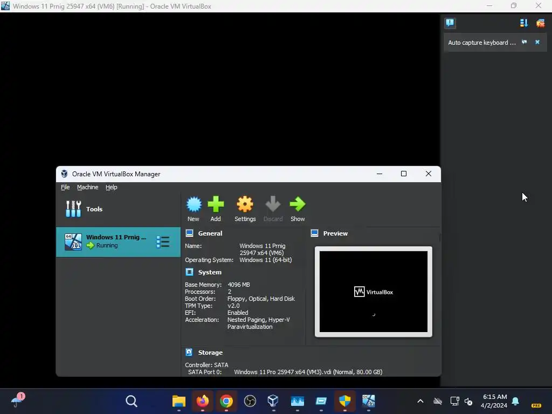Click the notification icon left of the Auto capture X
The image size is (552, 414).
pos(524,42)
